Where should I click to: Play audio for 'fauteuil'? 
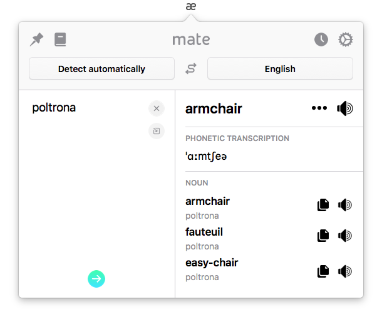[344, 236]
